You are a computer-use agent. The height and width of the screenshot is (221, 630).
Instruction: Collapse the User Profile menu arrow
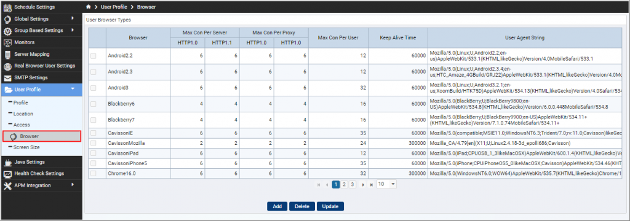73,89
